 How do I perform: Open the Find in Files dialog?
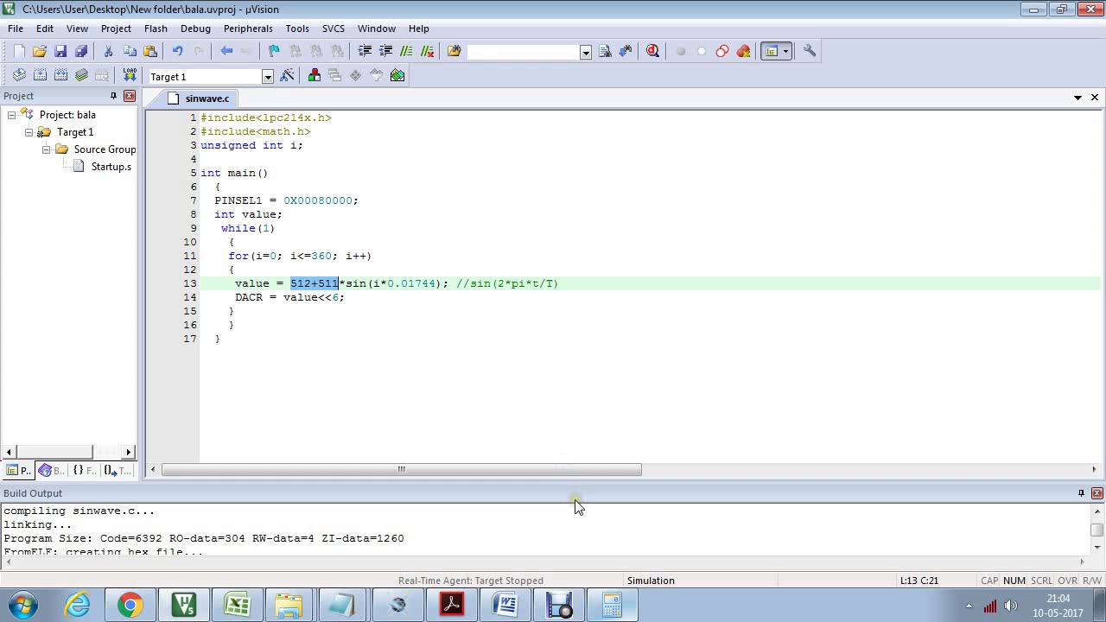[454, 51]
